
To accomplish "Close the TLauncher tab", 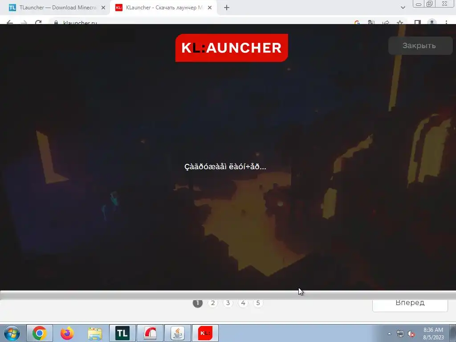I will pyautogui.click(x=103, y=8).
